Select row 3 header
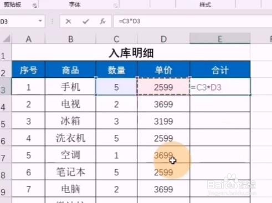The height and width of the screenshot is (203, 272). (x=6, y=86)
